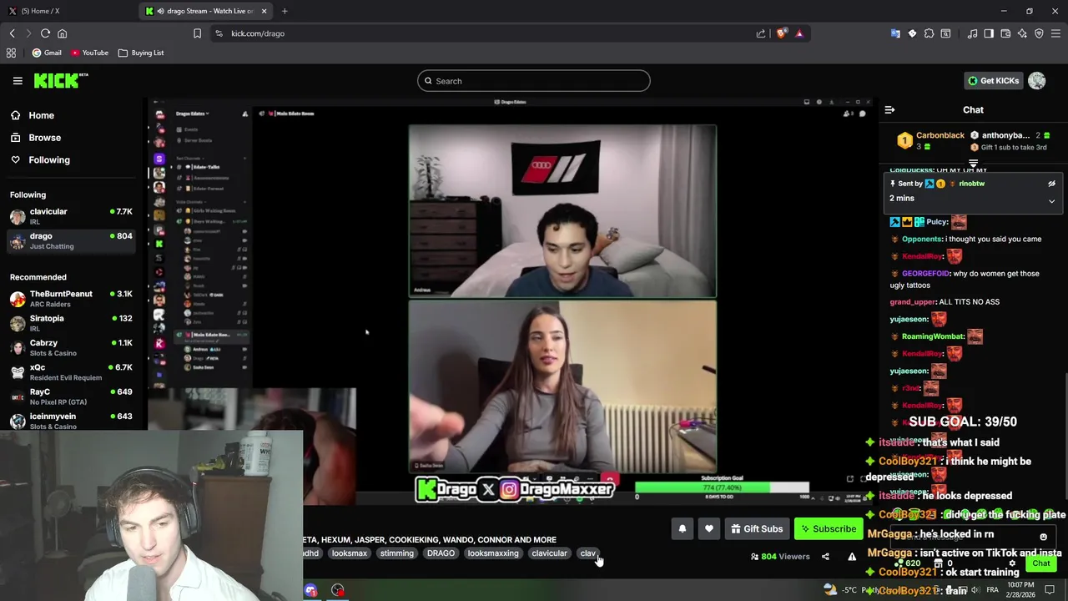Viewport: 1068px width, 601px height.
Task: Toggle the browser sidebar panel
Action: [989, 33]
